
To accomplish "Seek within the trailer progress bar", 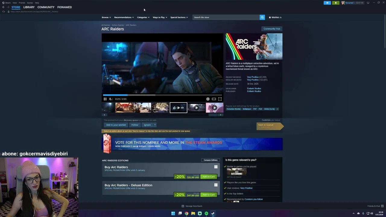I will 163,95.
